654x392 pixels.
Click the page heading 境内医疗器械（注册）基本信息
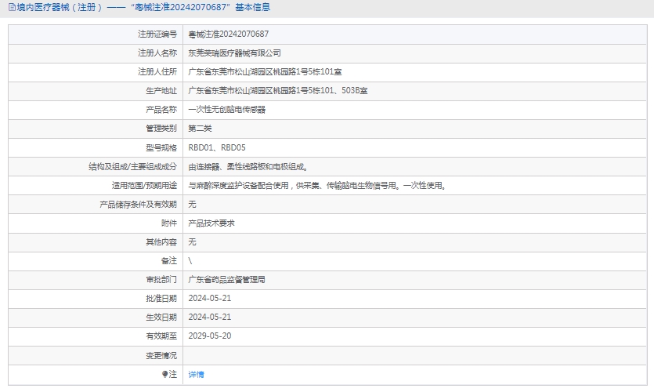(x=143, y=7)
